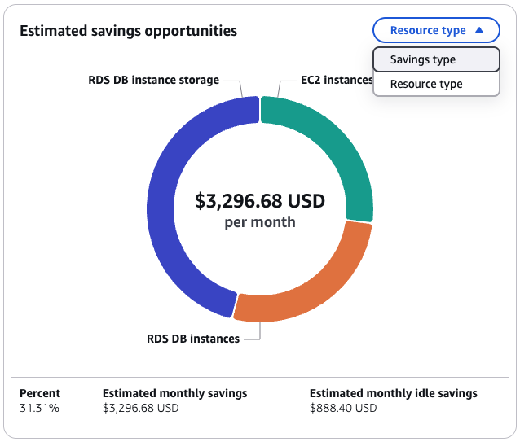Click the $888.40 USD idle savings value

[x=343, y=408]
